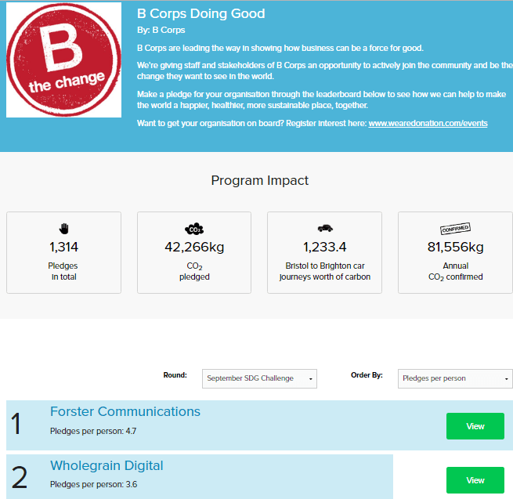The image size is (513, 499).
Task: Click the Order By: label
Action: tap(367, 375)
